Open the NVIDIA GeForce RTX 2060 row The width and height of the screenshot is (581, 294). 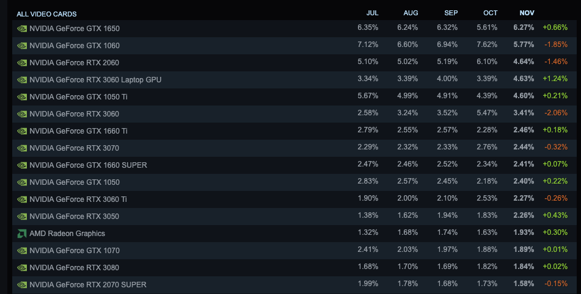pos(74,62)
